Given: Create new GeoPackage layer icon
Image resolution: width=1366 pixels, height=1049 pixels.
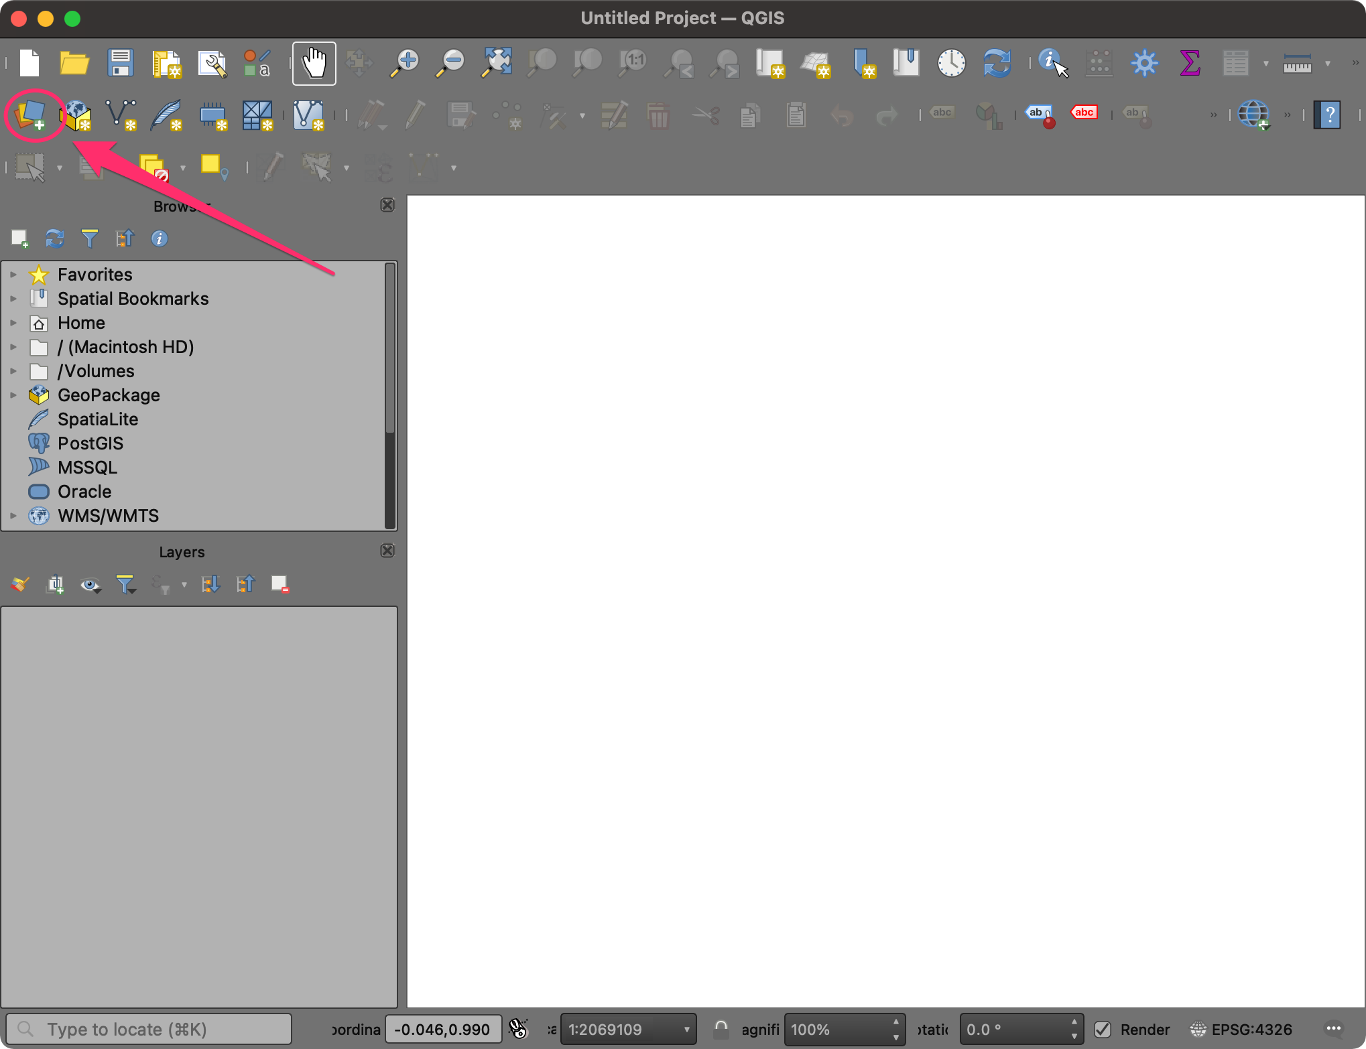Looking at the screenshot, I should 76,116.
